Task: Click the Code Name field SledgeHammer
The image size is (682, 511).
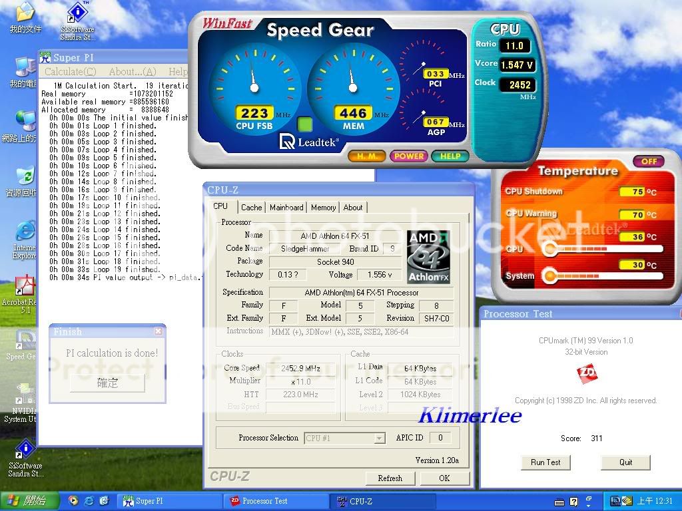Action: pyautogui.click(x=305, y=249)
